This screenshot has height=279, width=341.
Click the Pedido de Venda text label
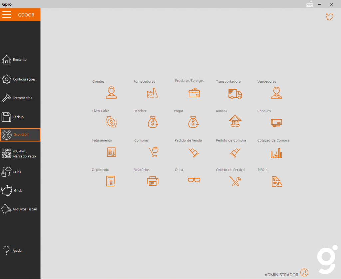(188, 140)
